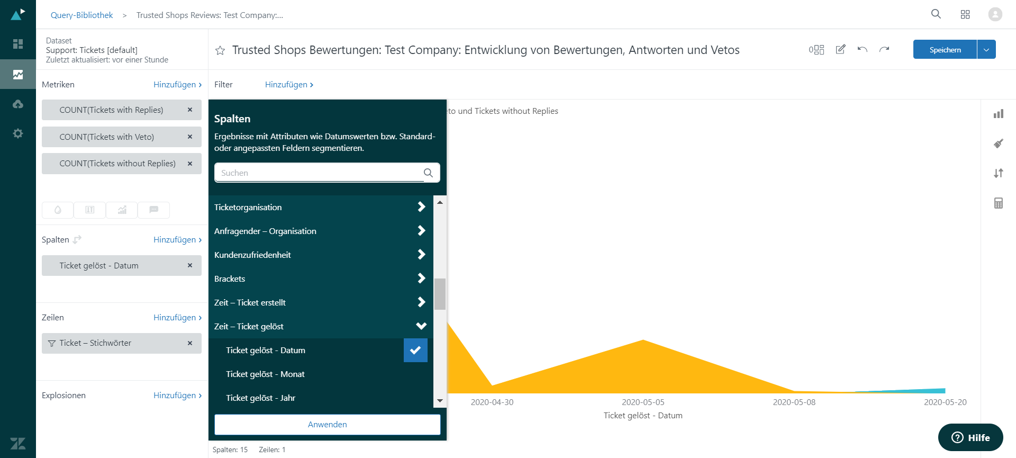The image size is (1016, 458).
Task: Click the Speichern button
Action: [x=945, y=49]
